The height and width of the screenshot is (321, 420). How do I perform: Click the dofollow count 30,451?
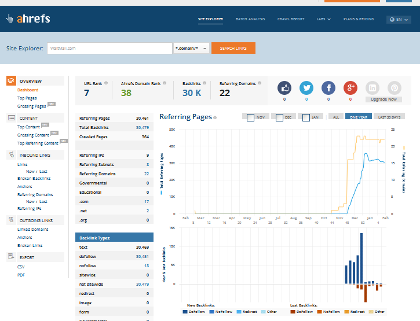coord(143,256)
